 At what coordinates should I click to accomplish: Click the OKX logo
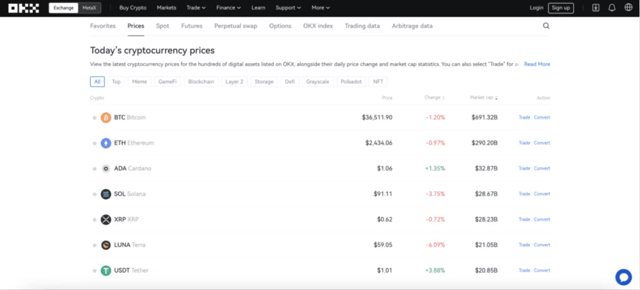pyautogui.click(x=23, y=8)
